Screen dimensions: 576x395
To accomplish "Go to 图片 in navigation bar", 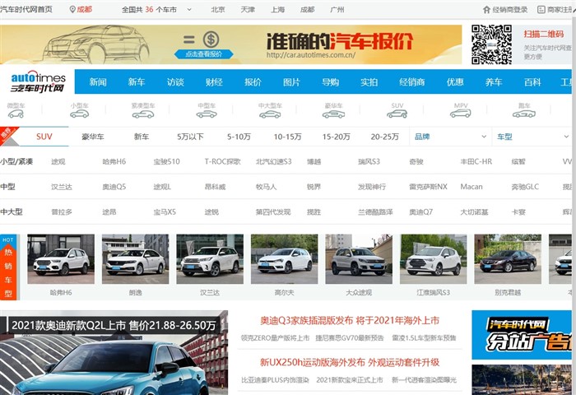I will (291, 82).
